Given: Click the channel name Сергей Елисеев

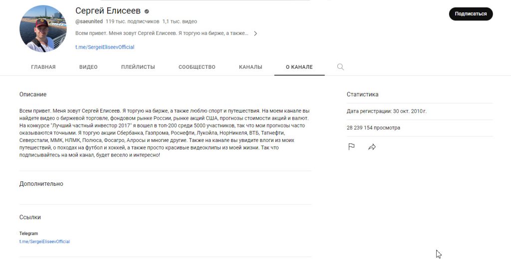Looking at the screenshot, I should click(x=108, y=11).
